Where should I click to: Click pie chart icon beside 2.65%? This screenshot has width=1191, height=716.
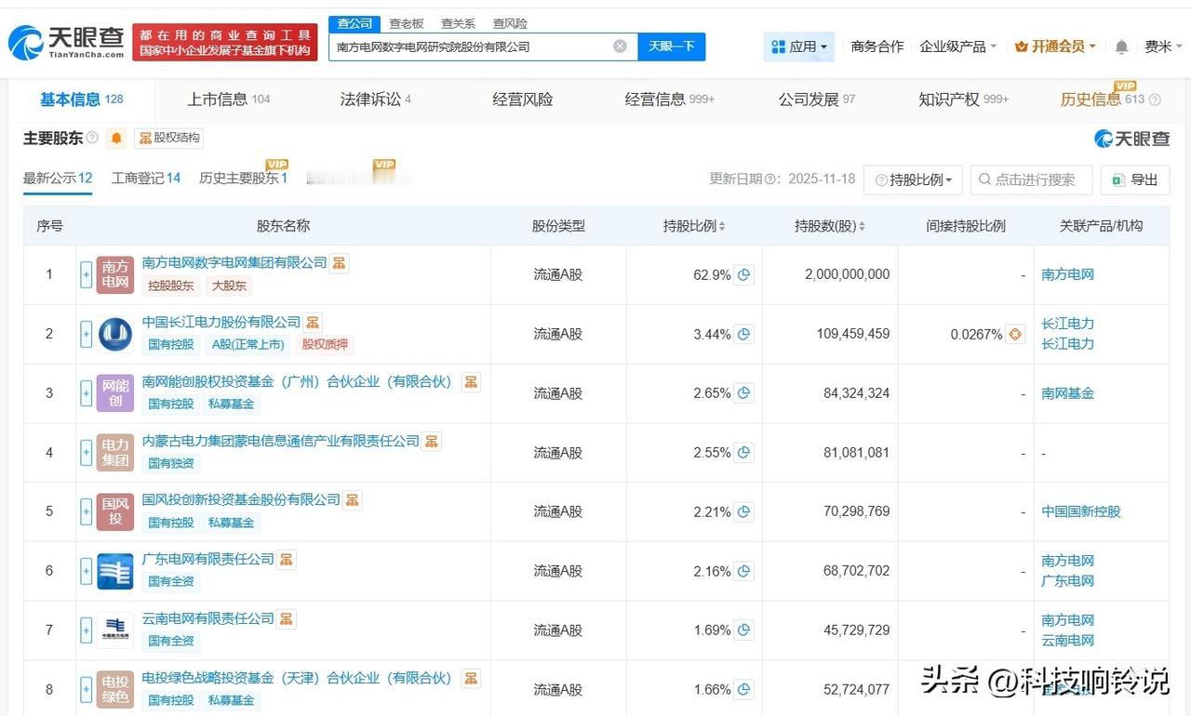pos(743,393)
